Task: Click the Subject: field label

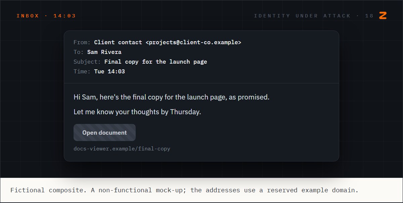Action: pyautogui.click(x=87, y=62)
